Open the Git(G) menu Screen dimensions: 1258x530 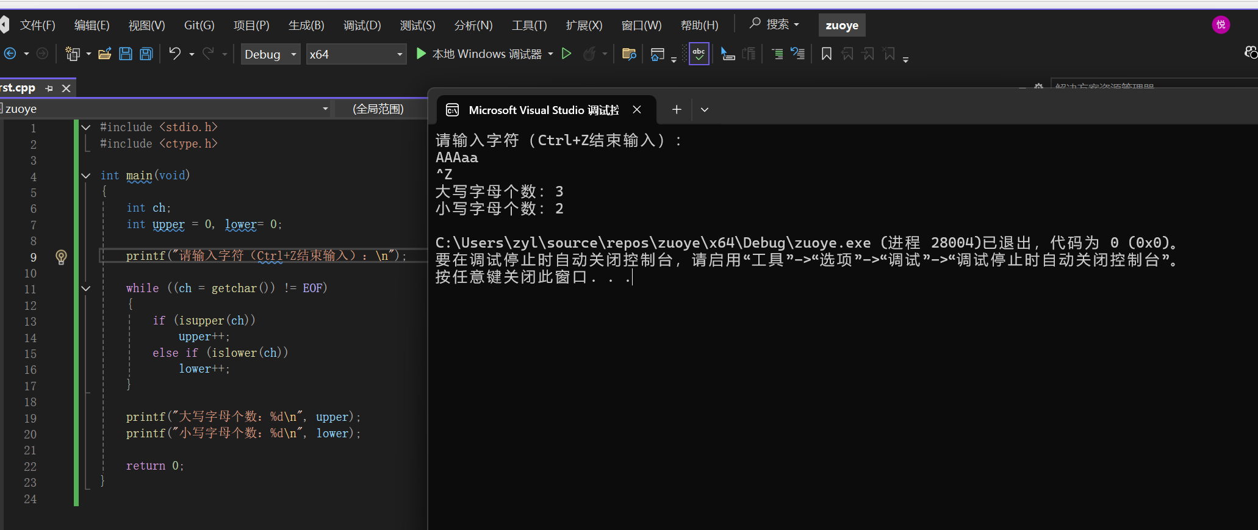(x=199, y=25)
